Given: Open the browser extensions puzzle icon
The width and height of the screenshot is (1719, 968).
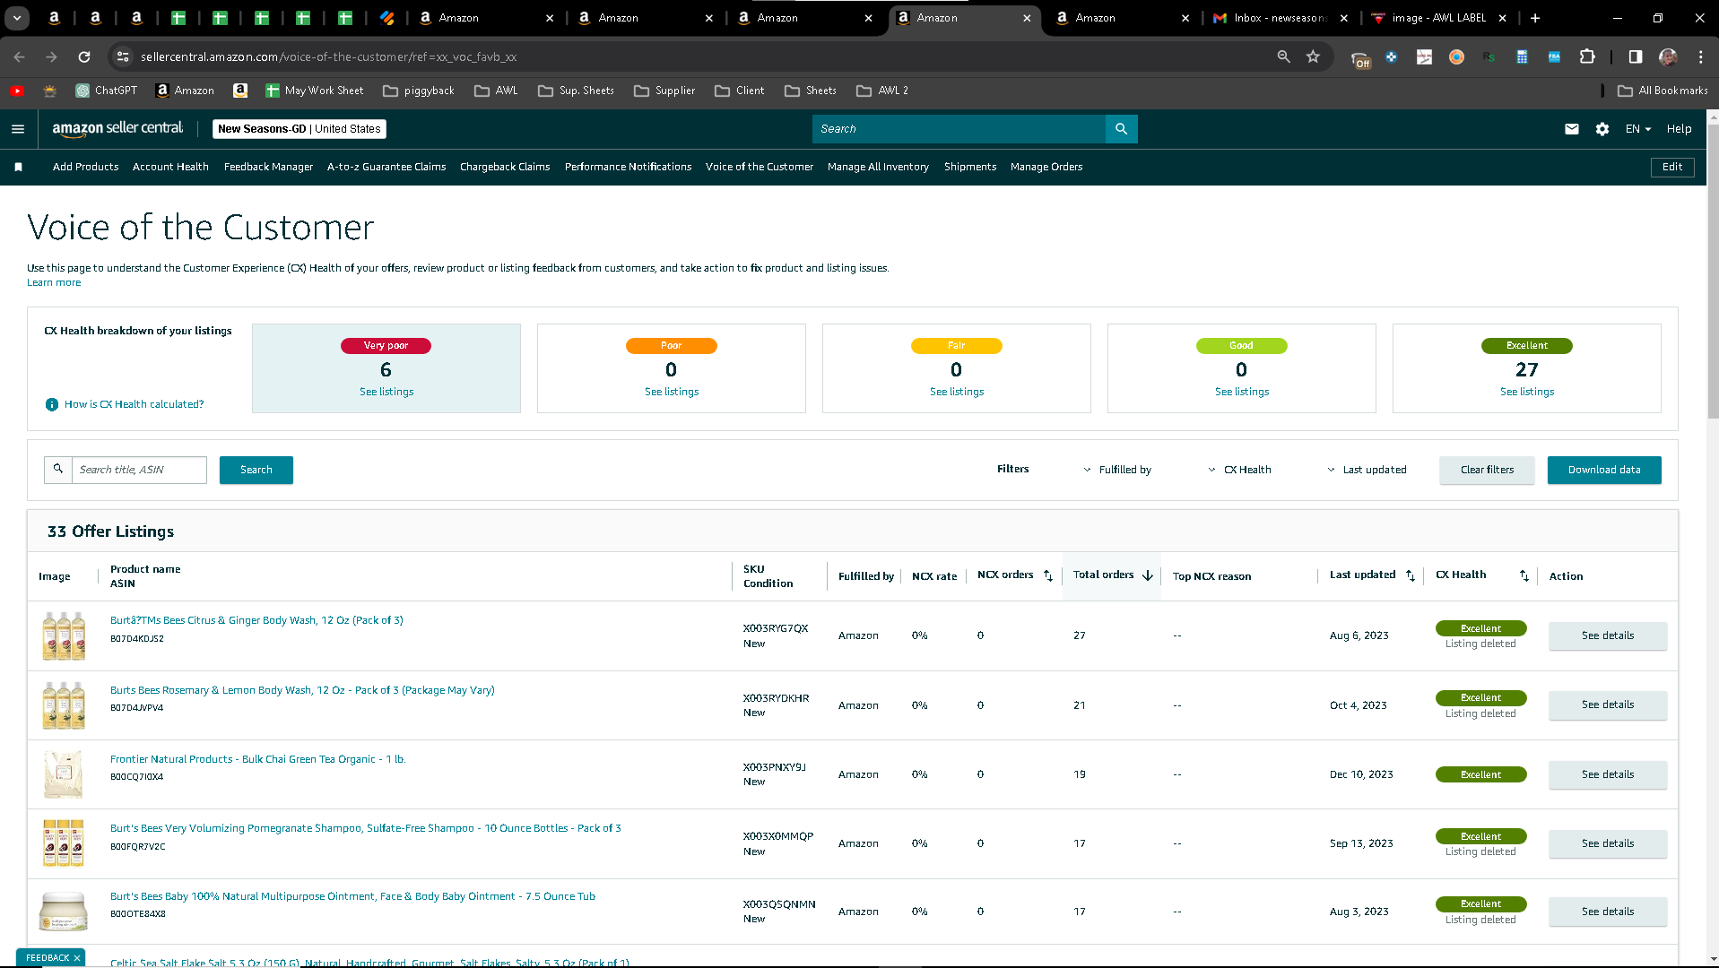Looking at the screenshot, I should [1587, 56].
